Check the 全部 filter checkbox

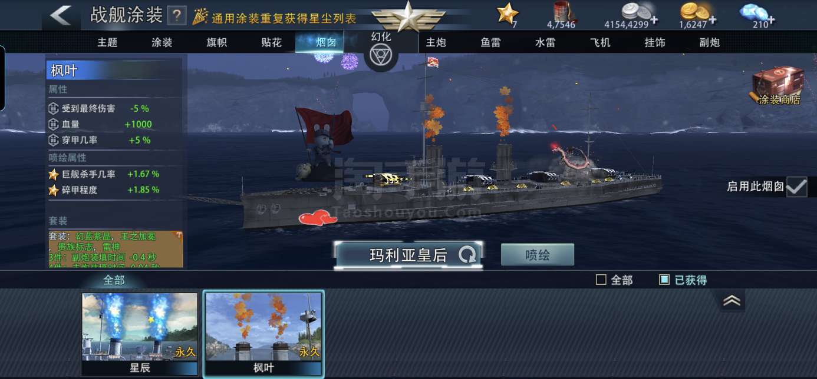[x=601, y=280]
